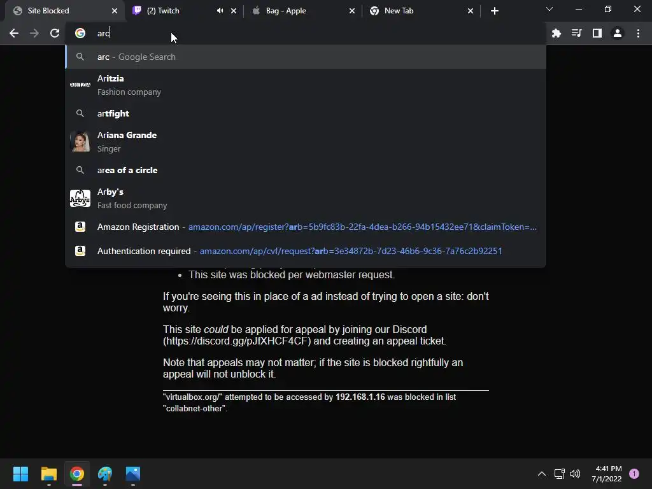Click the Google icon in address bar
This screenshot has height=489, width=652.
[80, 33]
